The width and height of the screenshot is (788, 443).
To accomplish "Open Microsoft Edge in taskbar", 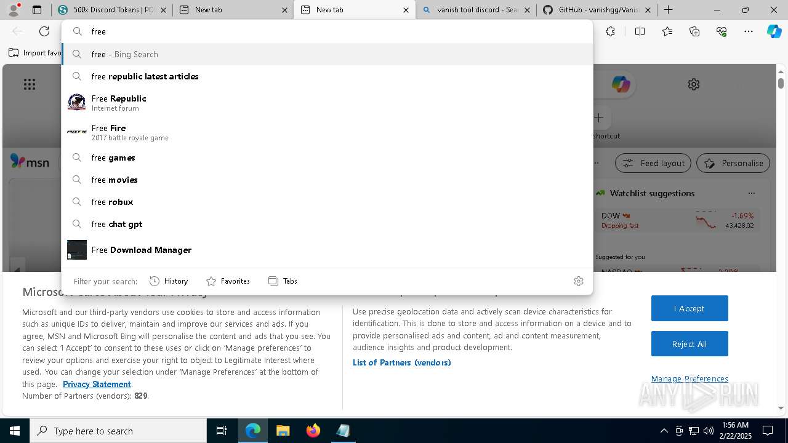I will coord(253,431).
